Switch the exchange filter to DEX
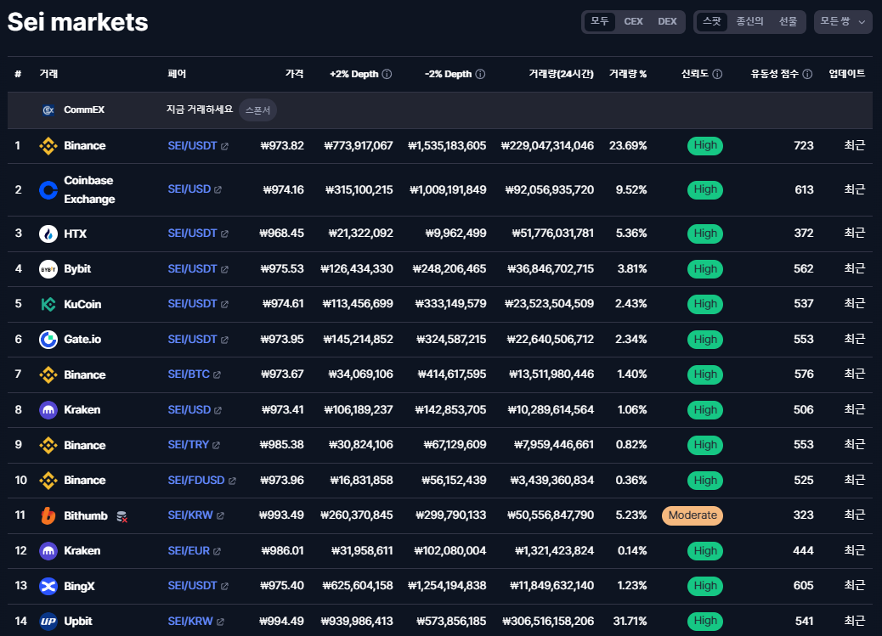This screenshot has height=636, width=882. [668, 22]
